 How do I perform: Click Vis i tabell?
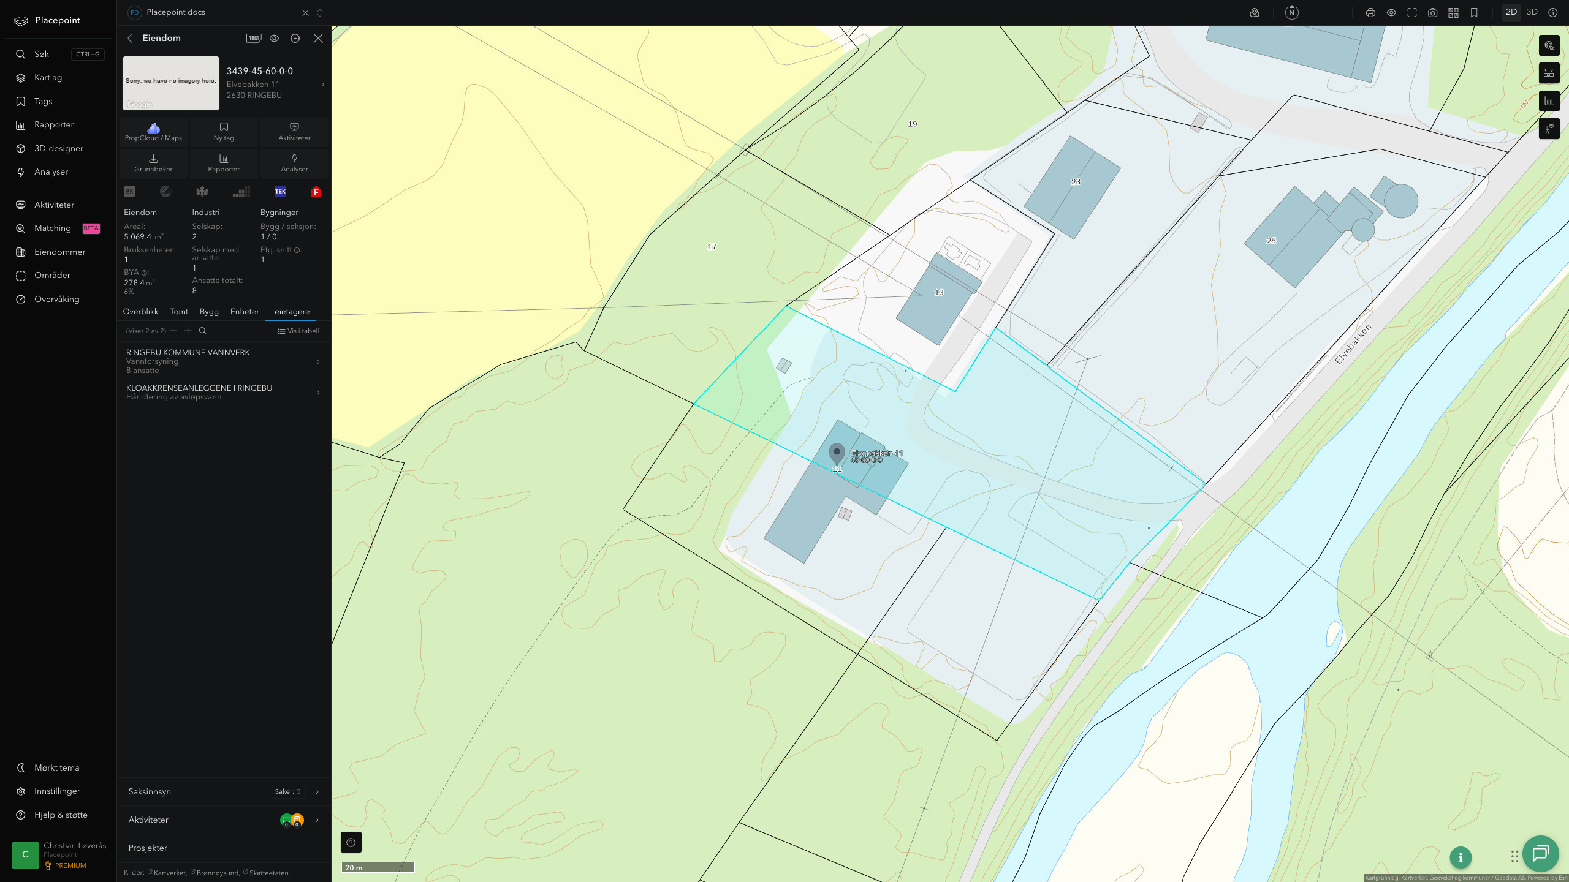pyautogui.click(x=298, y=331)
